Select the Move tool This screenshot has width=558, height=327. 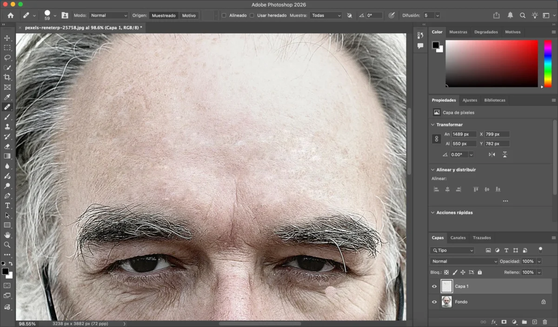pos(7,38)
